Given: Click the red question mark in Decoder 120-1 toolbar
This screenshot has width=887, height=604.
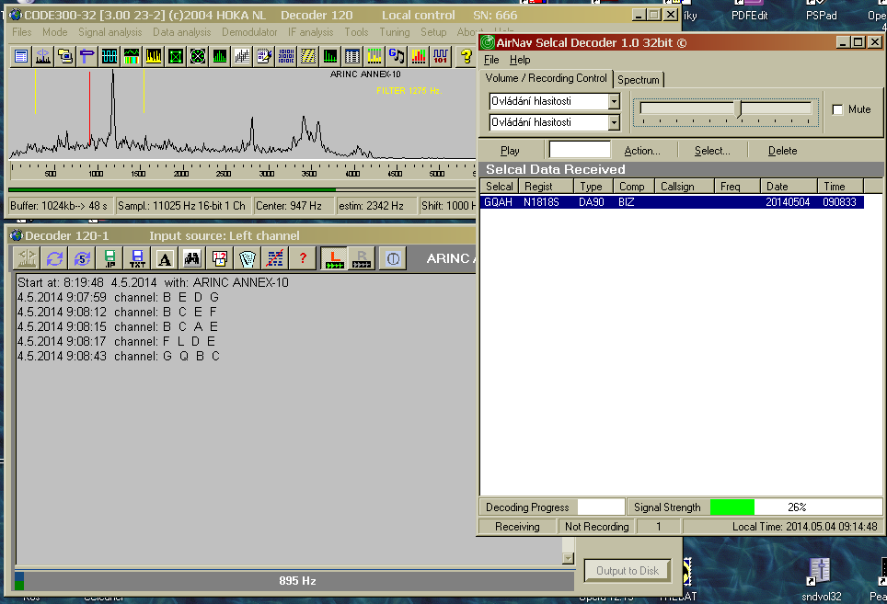Looking at the screenshot, I should coord(304,258).
